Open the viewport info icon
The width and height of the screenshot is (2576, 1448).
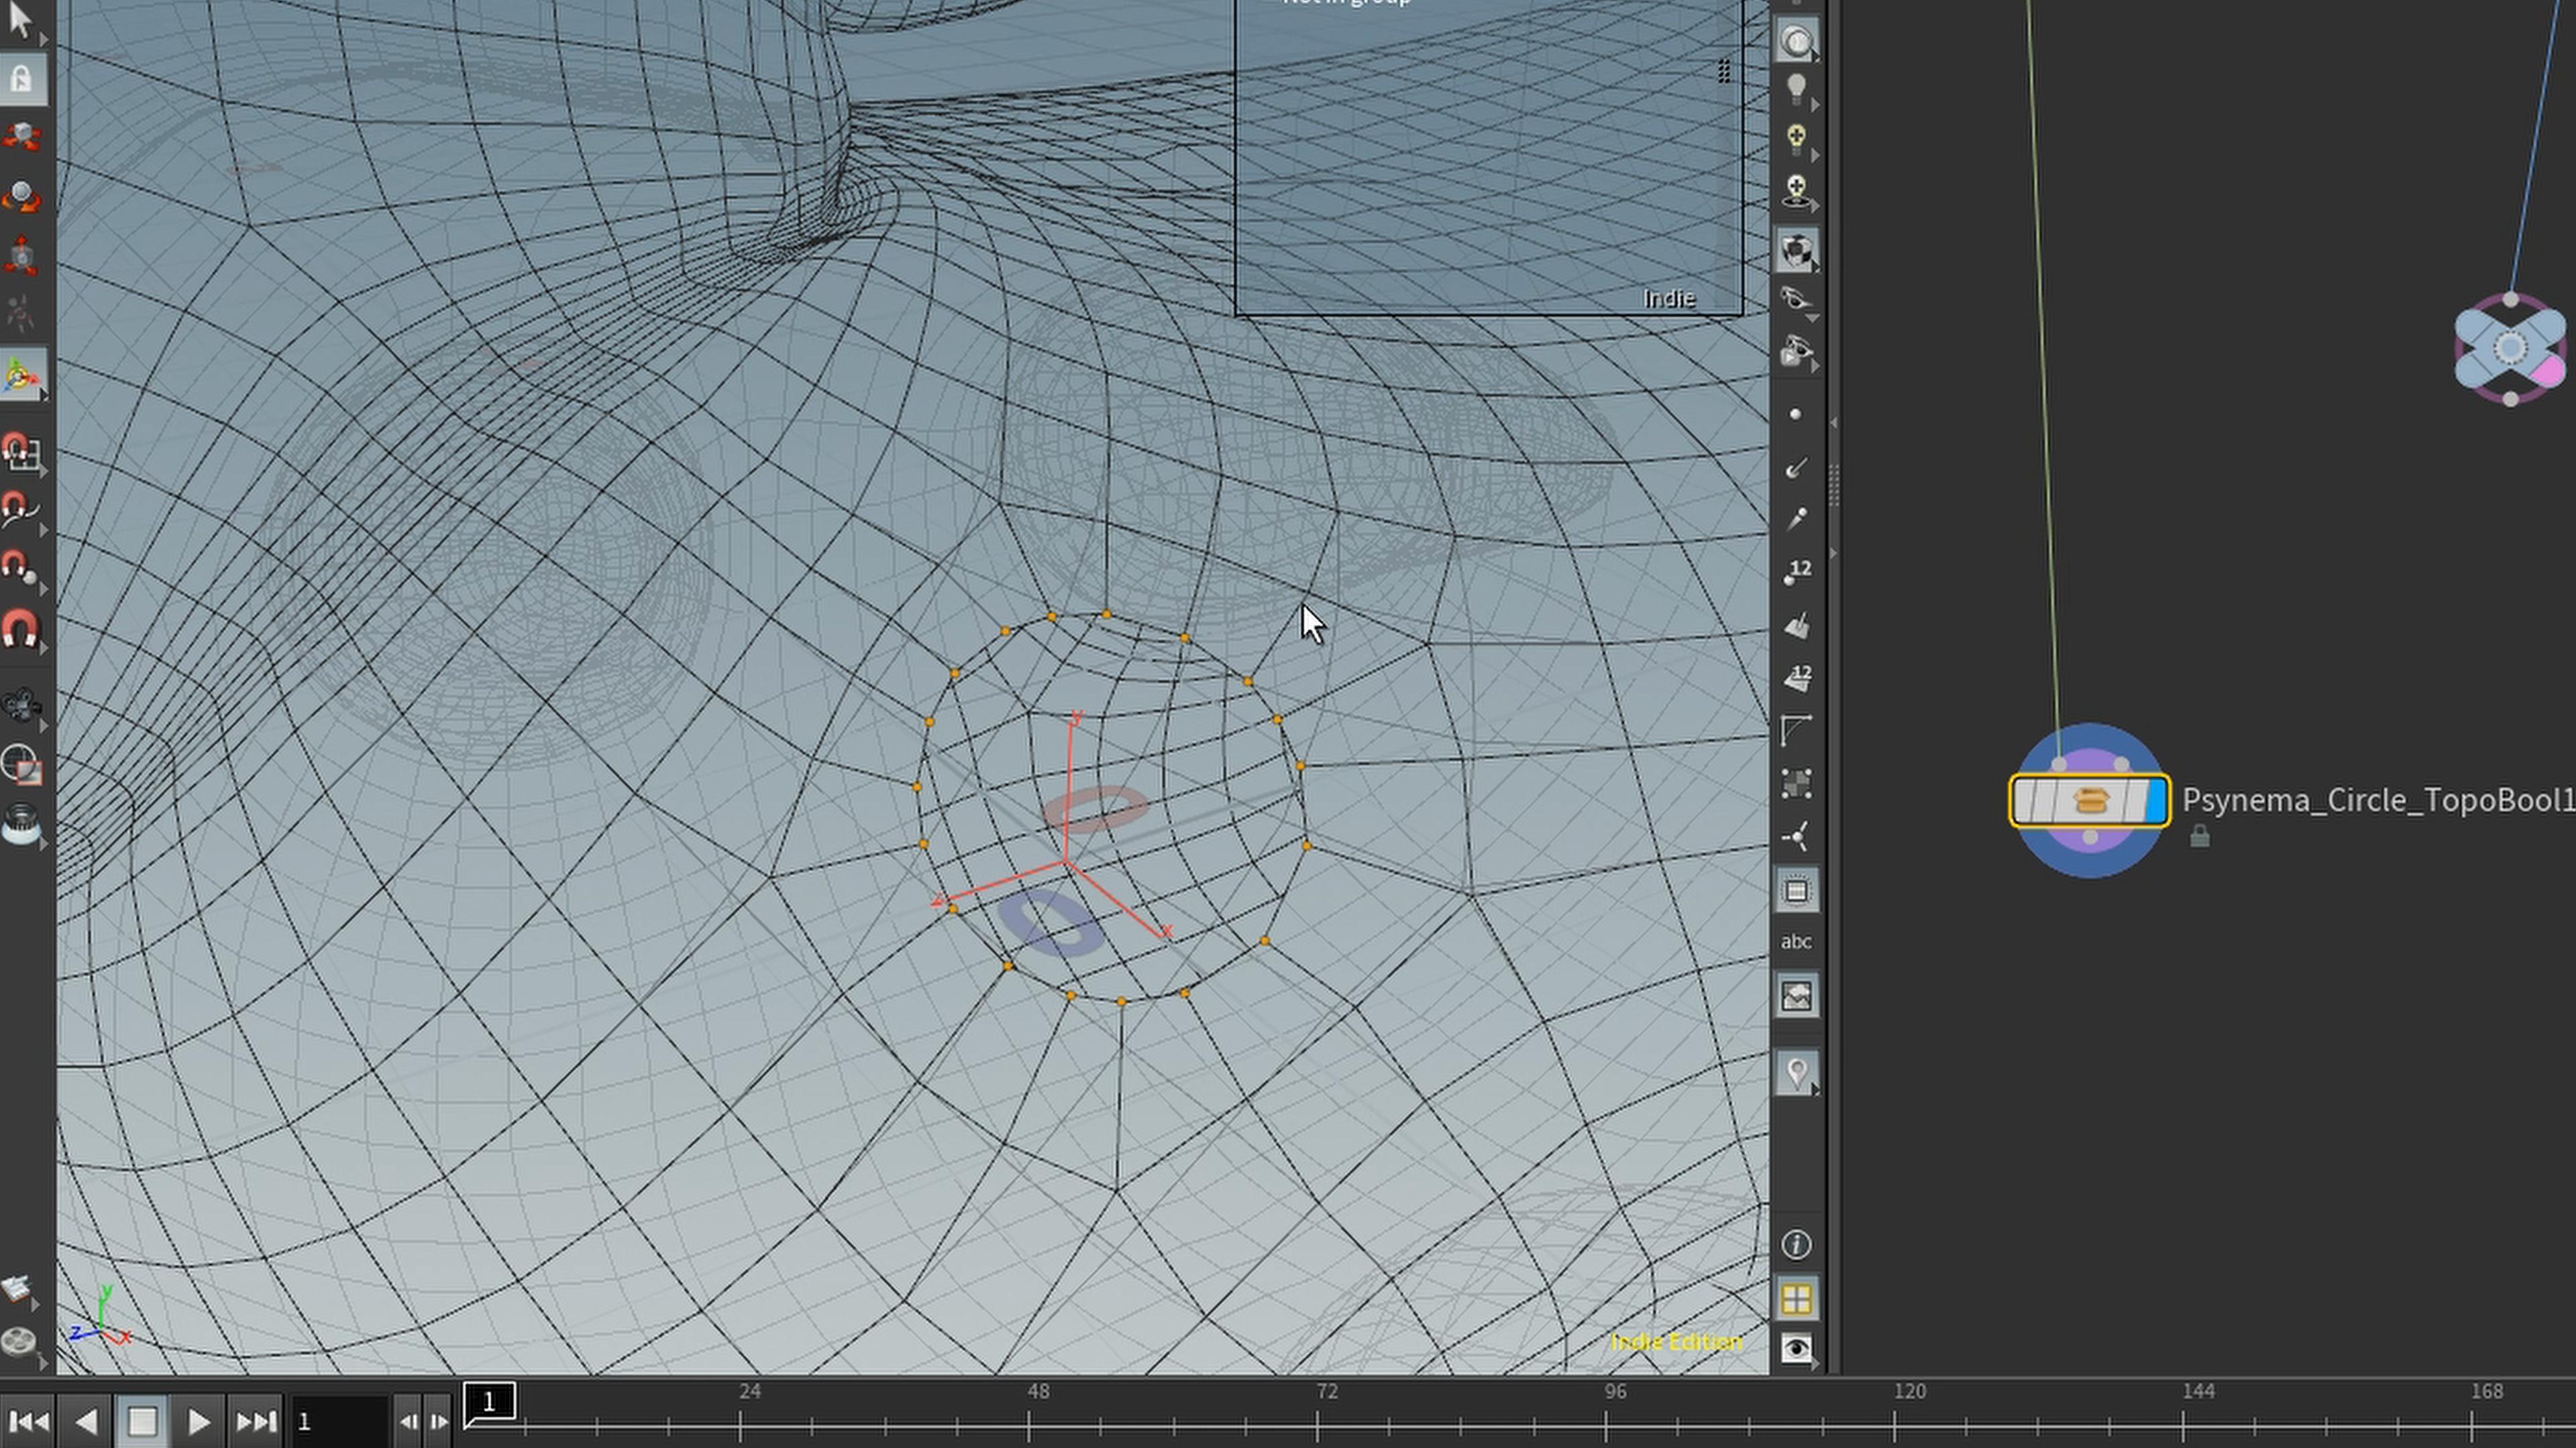tap(1797, 1244)
